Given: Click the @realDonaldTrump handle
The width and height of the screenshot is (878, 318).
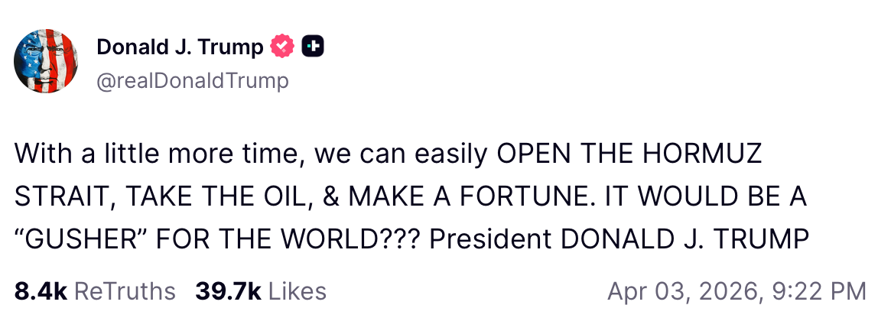Looking at the screenshot, I should (x=193, y=81).
